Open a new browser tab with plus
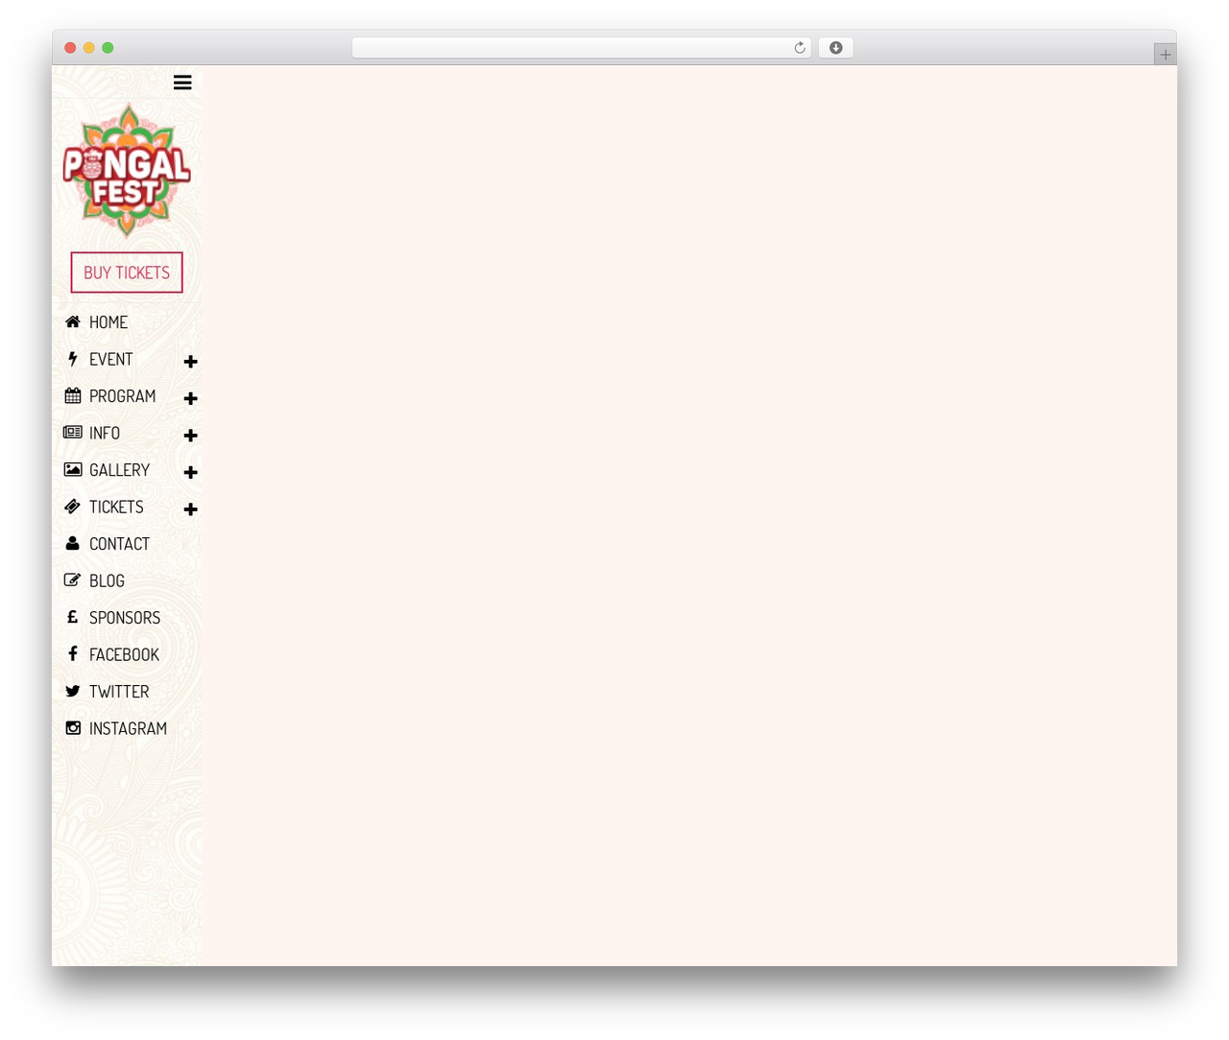The width and height of the screenshot is (1229, 1040). tap(1165, 55)
